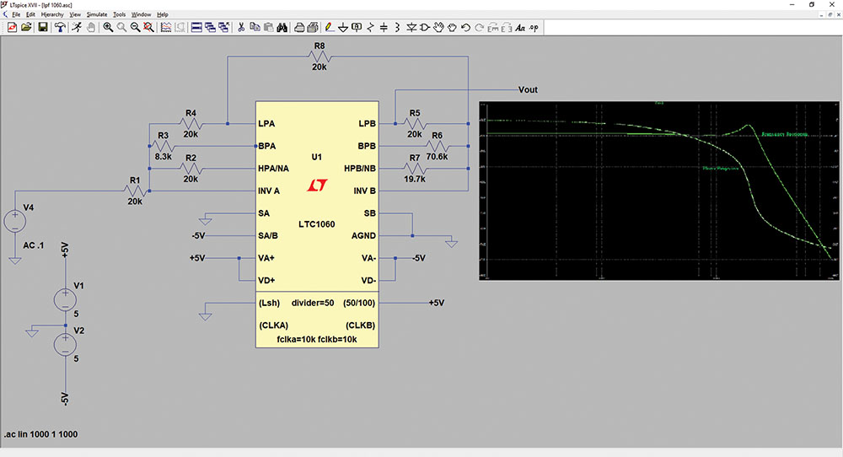843x457 pixels.
Task: Select the Draw Wire pencil tool
Action: (x=329, y=28)
